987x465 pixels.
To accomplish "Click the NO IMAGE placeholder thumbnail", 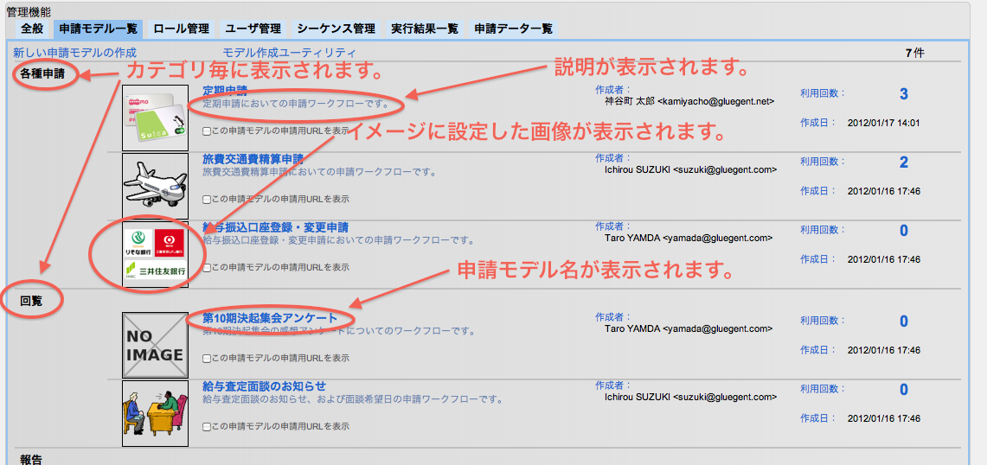I will point(155,345).
